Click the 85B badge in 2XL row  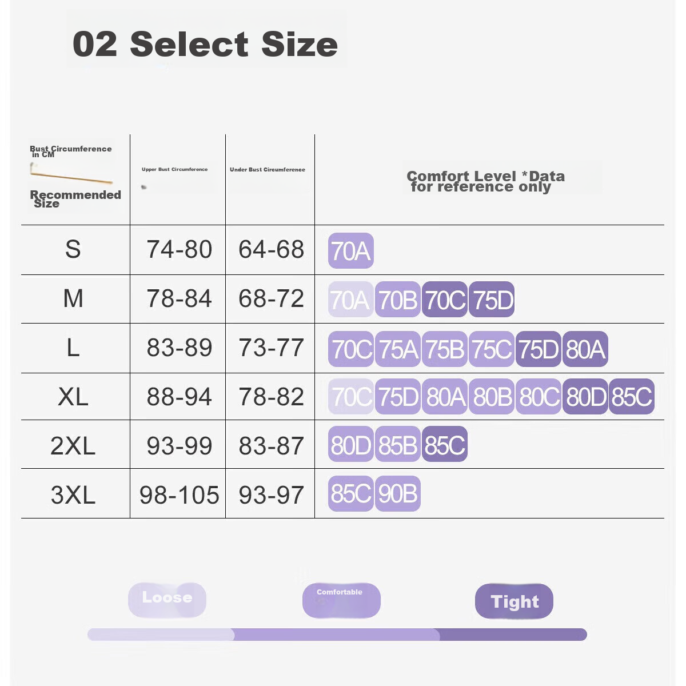point(398,444)
